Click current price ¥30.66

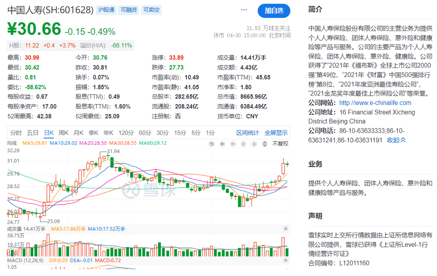click(x=34, y=29)
